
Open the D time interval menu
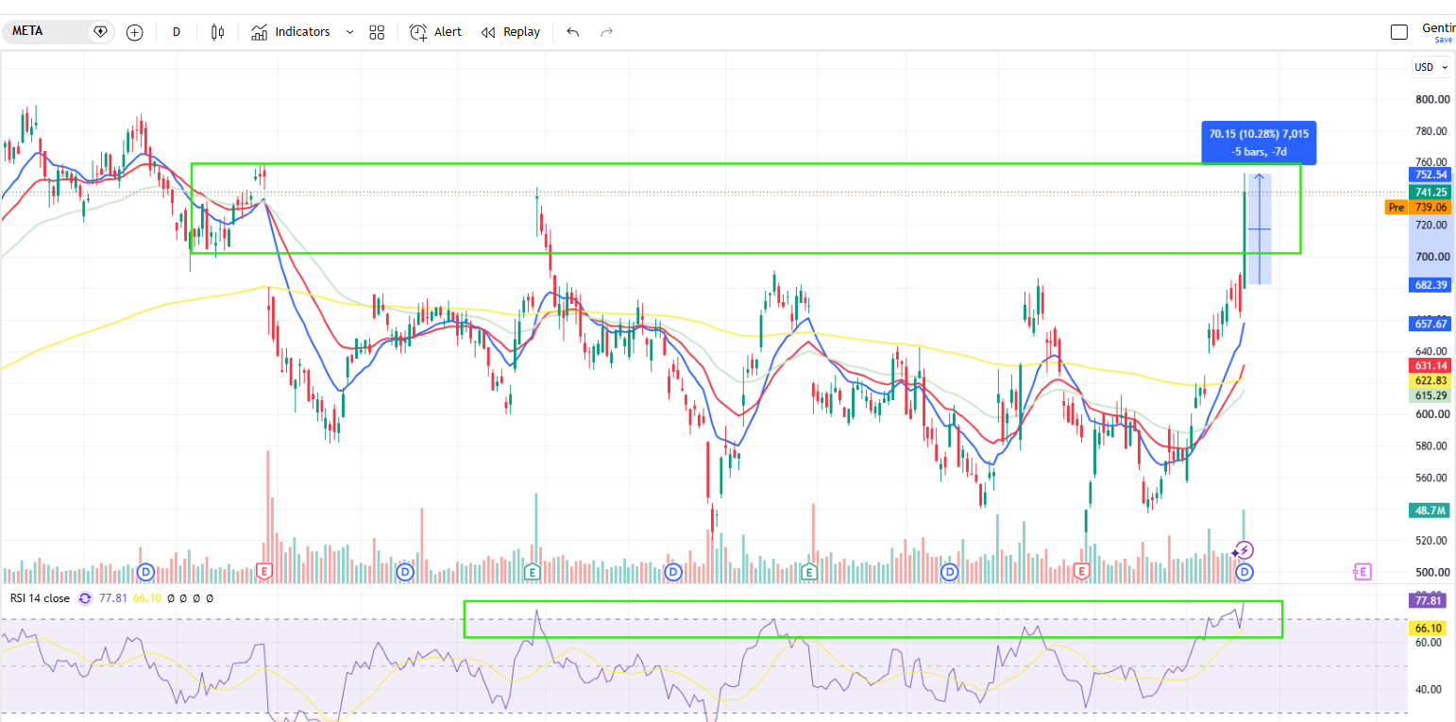tap(177, 32)
